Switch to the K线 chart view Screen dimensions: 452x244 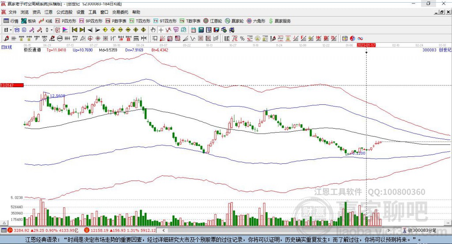click(46, 21)
